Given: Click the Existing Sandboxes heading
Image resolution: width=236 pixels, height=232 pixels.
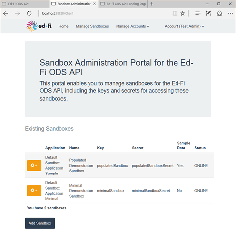Looking at the screenshot, I should pos(49,129).
